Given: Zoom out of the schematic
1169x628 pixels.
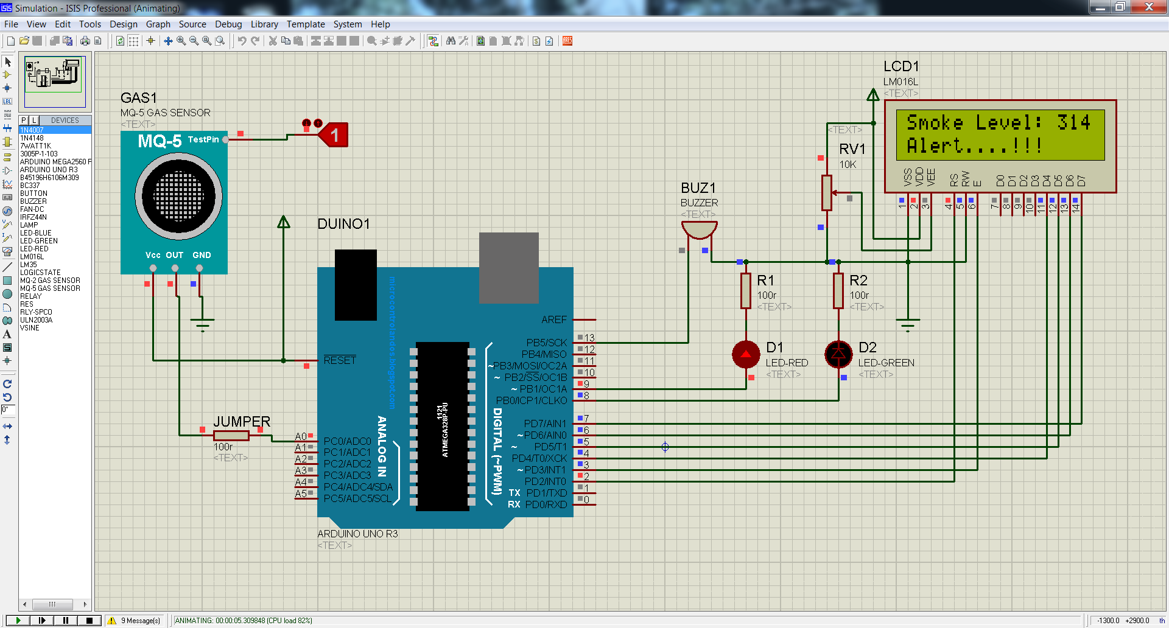Looking at the screenshot, I should pos(194,41).
